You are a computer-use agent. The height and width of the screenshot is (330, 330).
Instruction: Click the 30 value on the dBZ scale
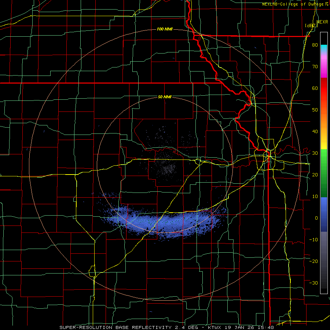click(315, 153)
